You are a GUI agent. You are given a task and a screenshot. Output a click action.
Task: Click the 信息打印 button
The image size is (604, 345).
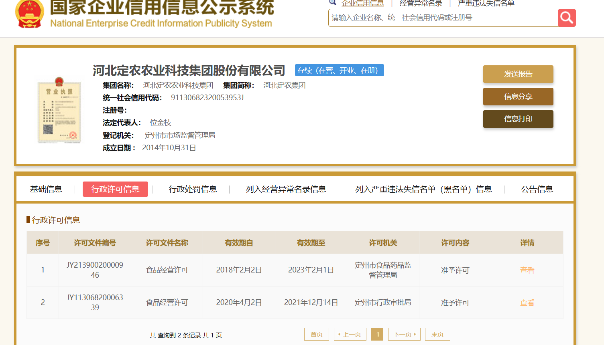point(518,119)
